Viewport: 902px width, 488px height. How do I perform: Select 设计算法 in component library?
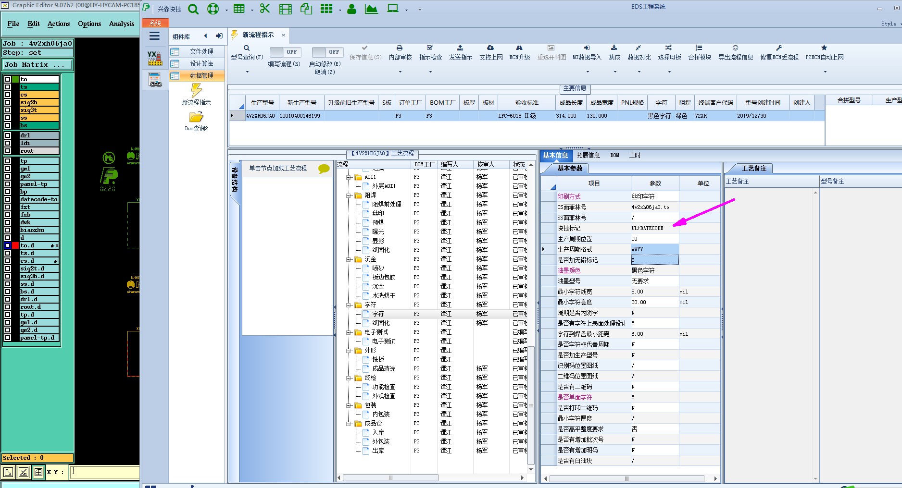coord(201,63)
